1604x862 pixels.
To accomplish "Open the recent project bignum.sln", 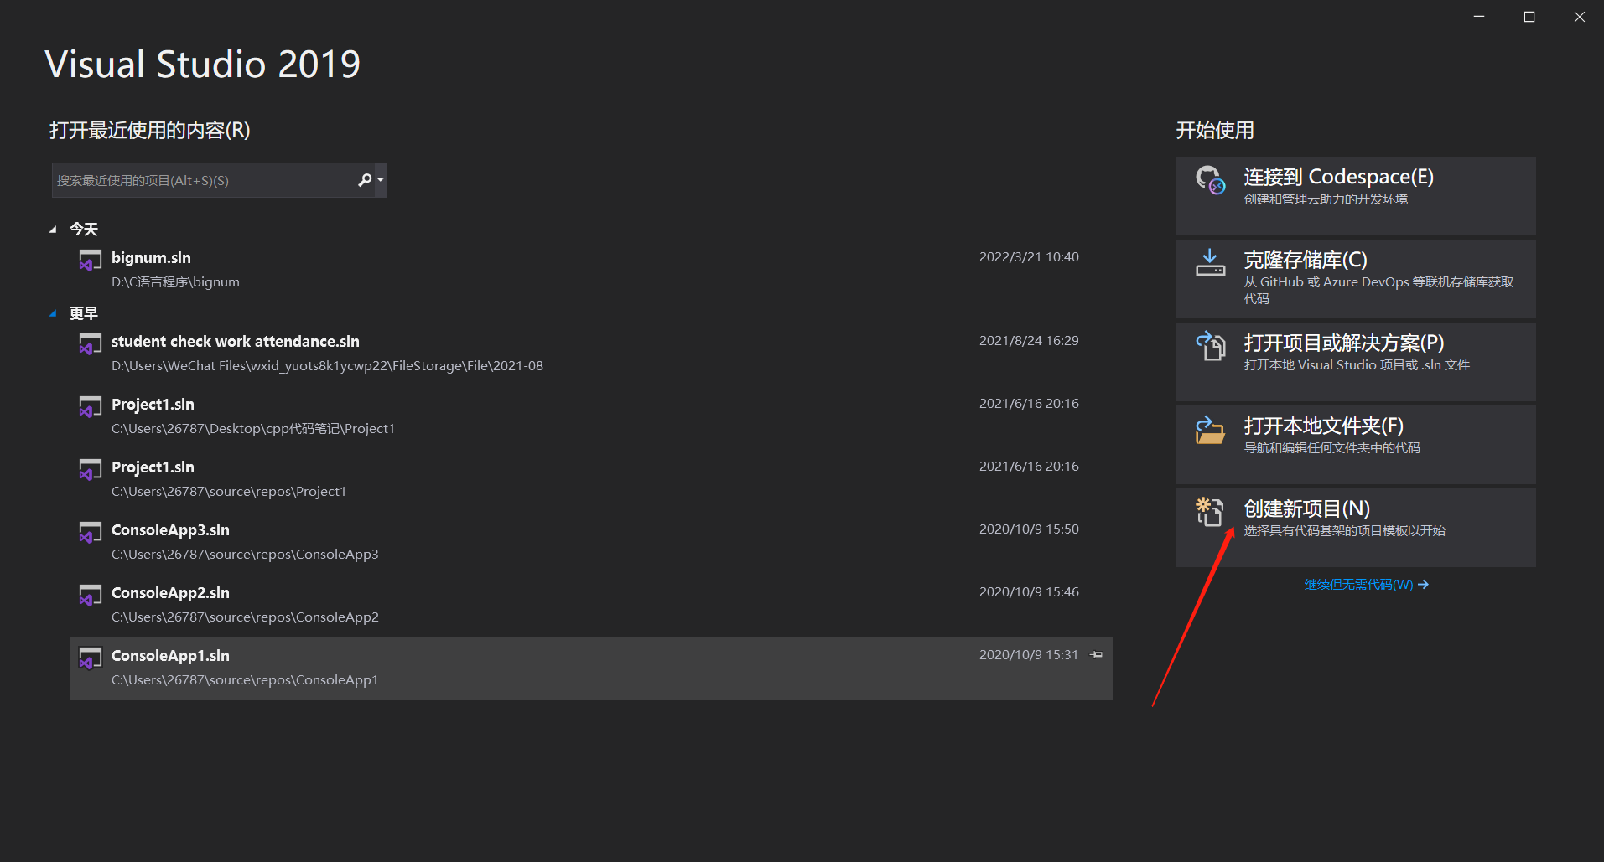I will click(151, 257).
